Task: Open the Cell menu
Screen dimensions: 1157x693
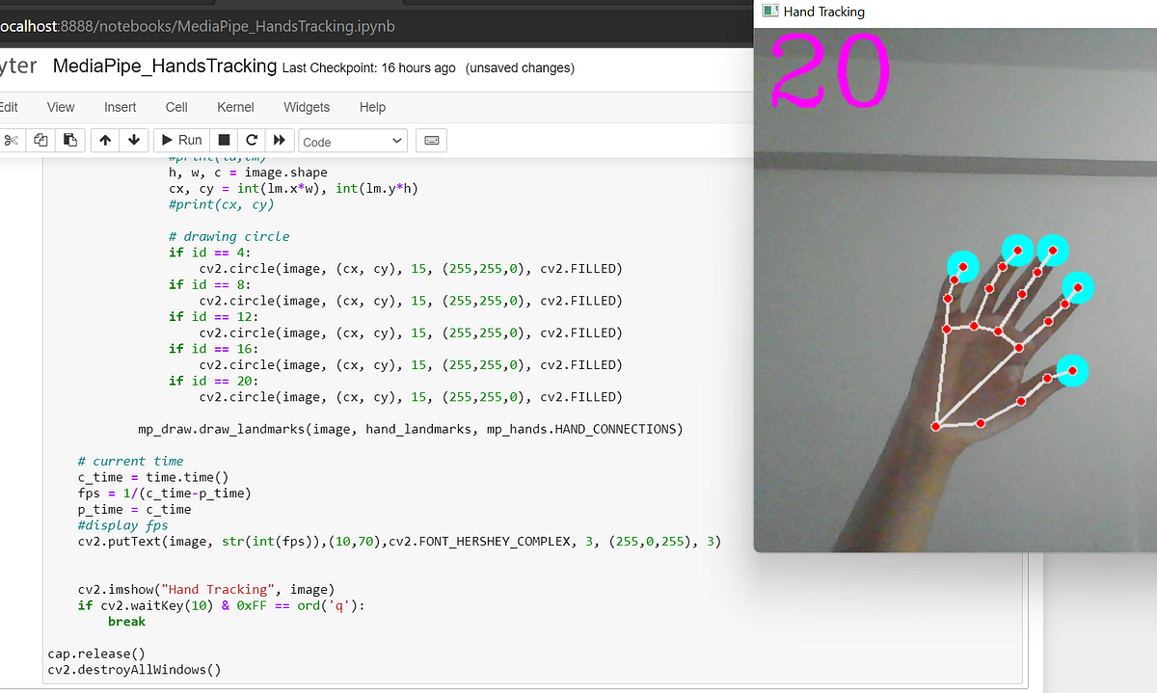Action: [175, 107]
